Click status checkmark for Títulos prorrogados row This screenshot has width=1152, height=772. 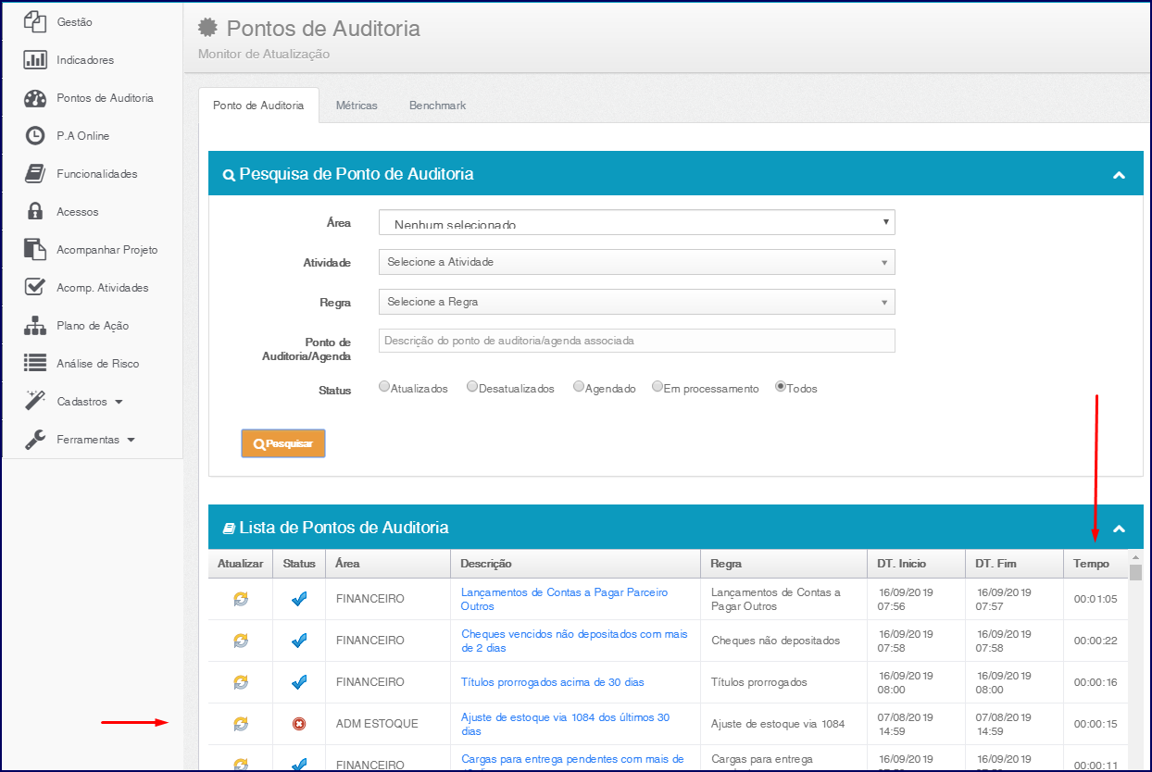pos(299,682)
